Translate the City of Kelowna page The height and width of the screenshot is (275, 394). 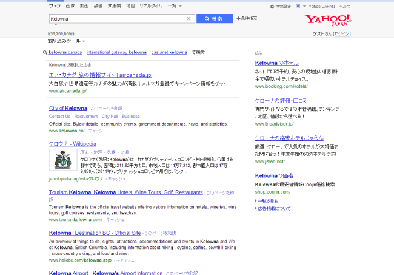(x=106, y=109)
